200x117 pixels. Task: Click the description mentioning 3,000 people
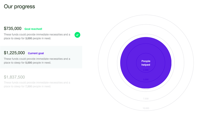pyautogui.click(x=37, y=36)
